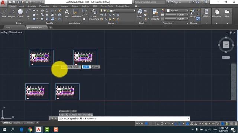
Task: Open the Insert ribbon tab
Action: (21, 6)
